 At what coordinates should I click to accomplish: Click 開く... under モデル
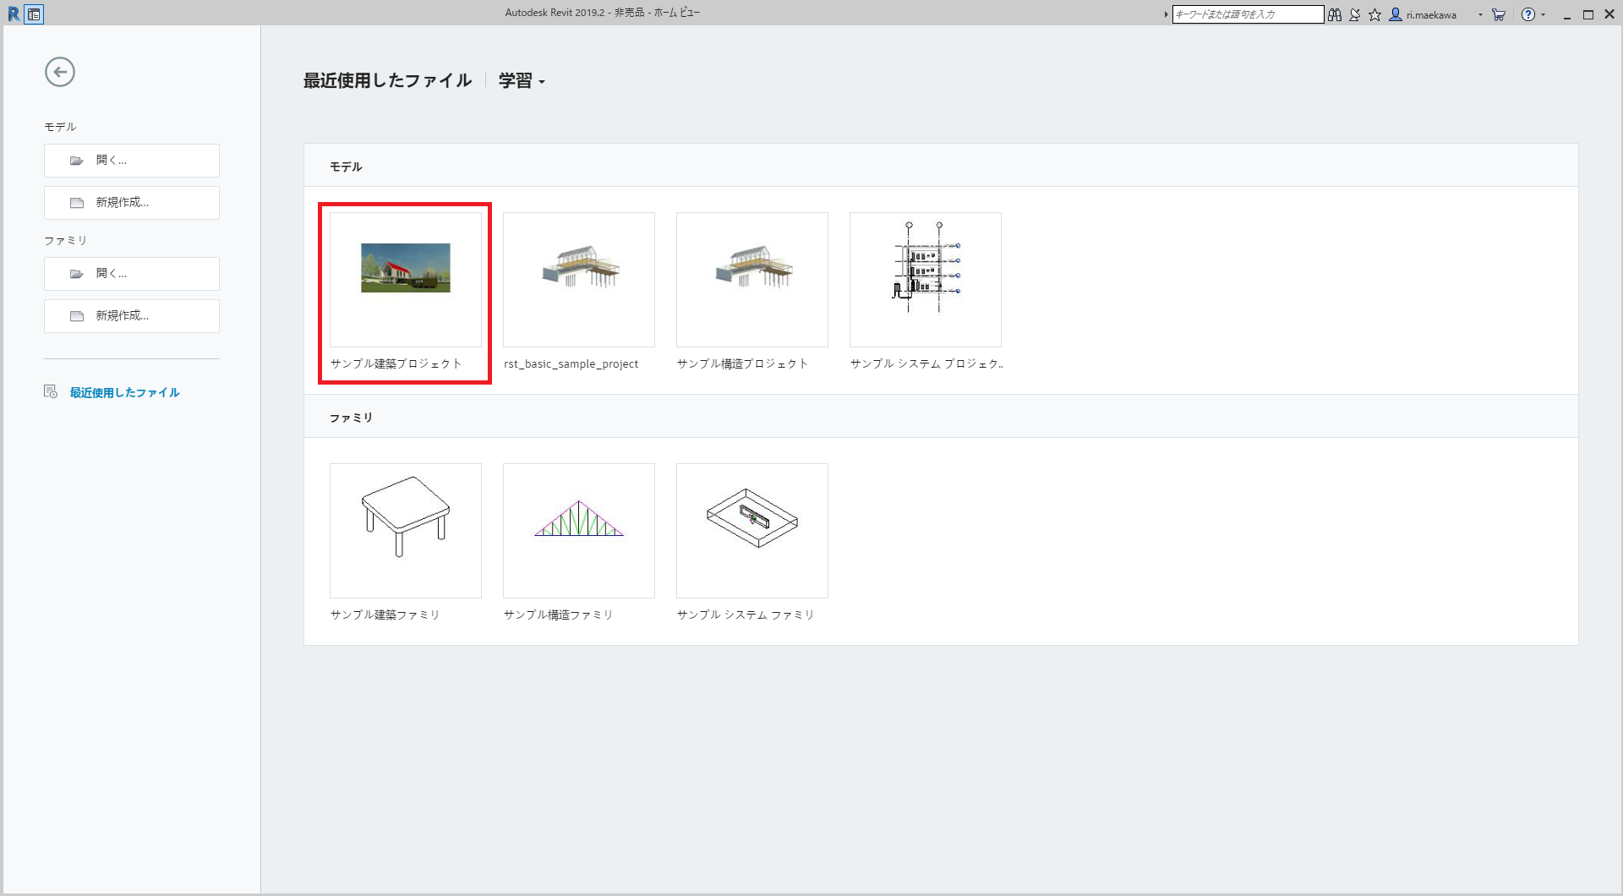coord(131,160)
